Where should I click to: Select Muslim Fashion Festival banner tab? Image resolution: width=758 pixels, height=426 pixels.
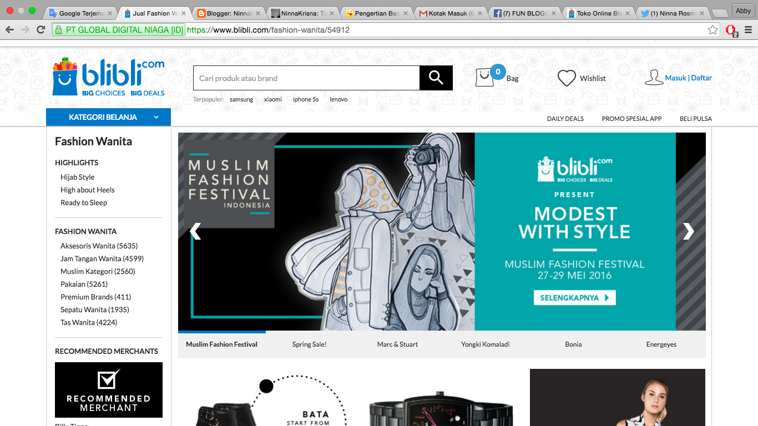[221, 344]
